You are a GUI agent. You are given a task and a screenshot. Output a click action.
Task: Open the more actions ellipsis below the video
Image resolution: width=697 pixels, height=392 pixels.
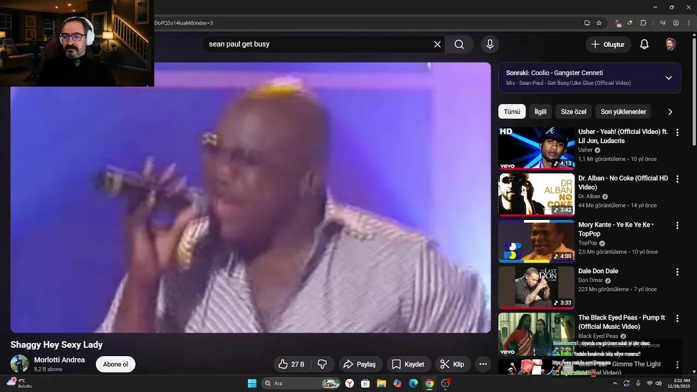point(483,364)
